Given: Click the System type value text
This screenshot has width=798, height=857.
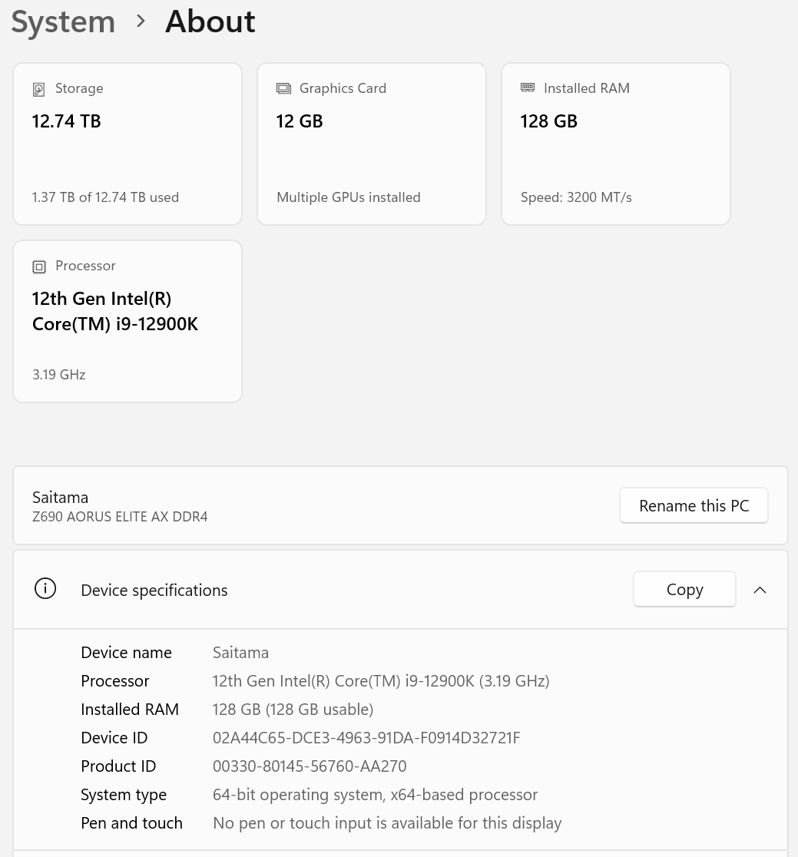Looking at the screenshot, I should tap(375, 795).
